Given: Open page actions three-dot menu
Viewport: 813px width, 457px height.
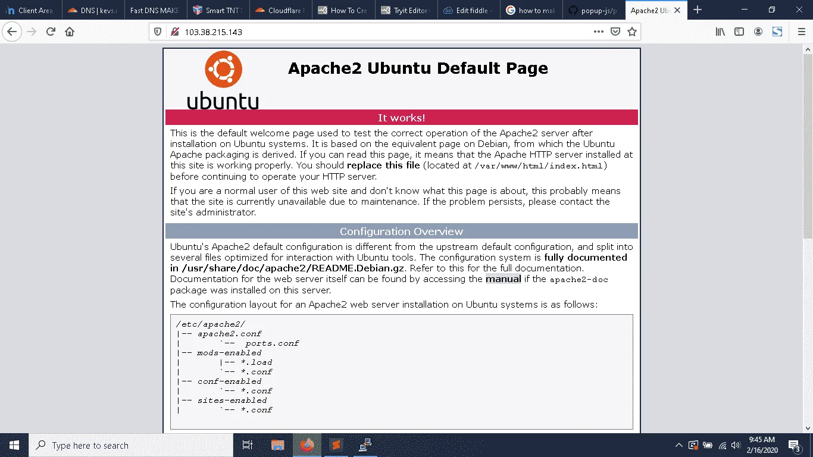Looking at the screenshot, I should click(x=599, y=32).
